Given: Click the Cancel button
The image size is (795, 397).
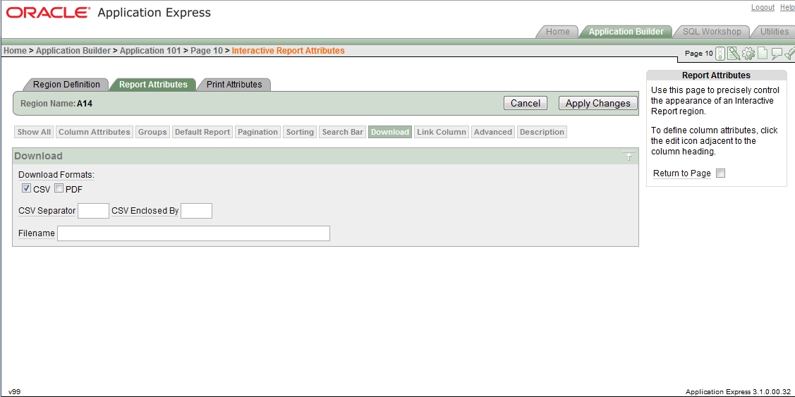Looking at the screenshot, I should tap(526, 103).
